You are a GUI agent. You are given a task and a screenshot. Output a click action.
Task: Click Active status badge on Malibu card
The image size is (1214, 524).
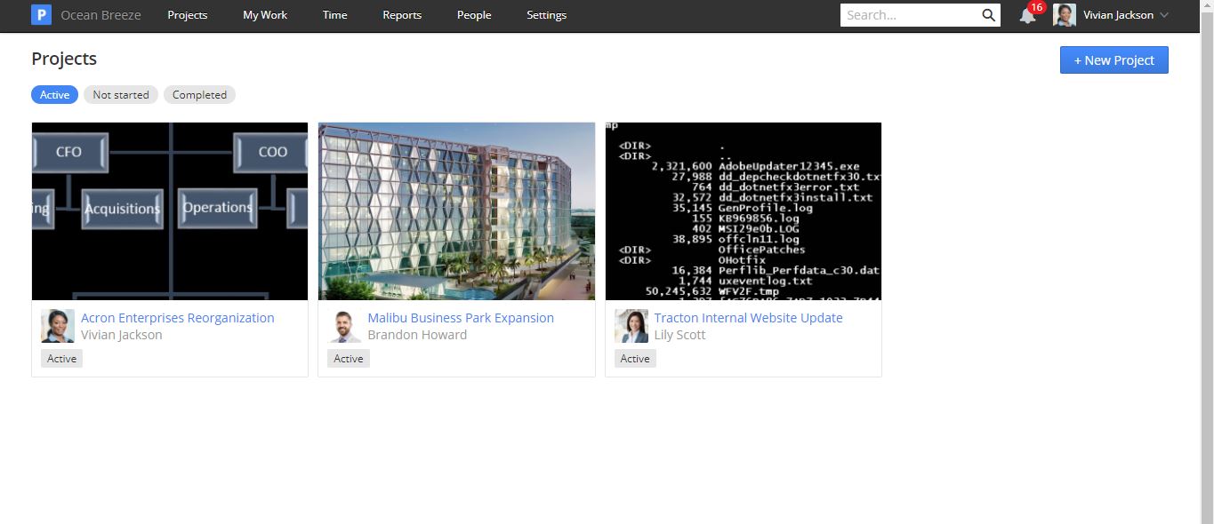click(x=349, y=359)
